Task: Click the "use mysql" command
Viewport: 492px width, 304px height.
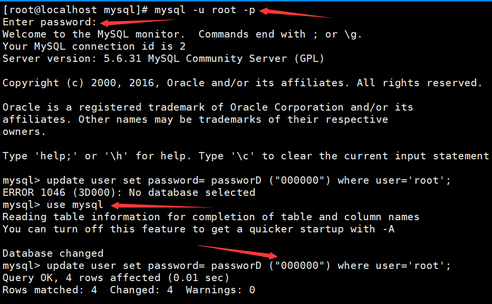Action: 75,205
